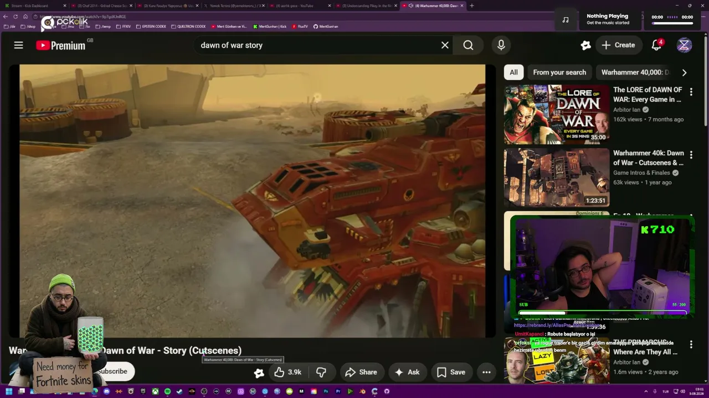Open the Xbox app on taskbar
This screenshot has height=398, width=709.
click(x=155, y=391)
